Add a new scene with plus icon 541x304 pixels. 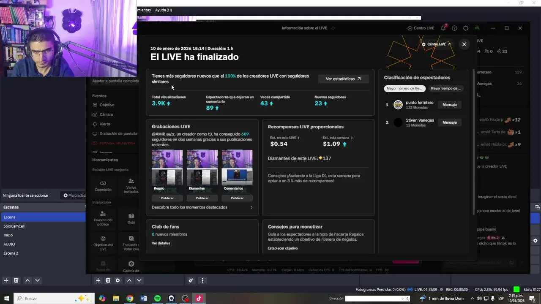coord(6,280)
